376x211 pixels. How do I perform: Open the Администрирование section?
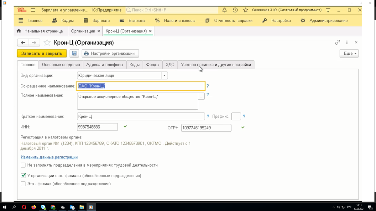point(324,21)
